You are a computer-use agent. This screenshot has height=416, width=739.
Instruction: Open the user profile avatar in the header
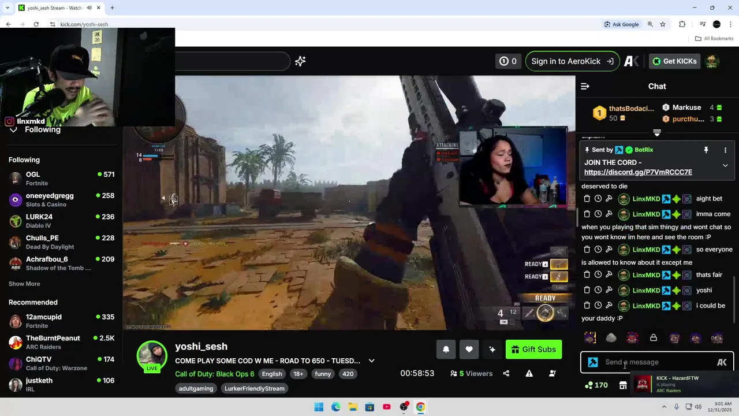pyautogui.click(x=712, y=61)
